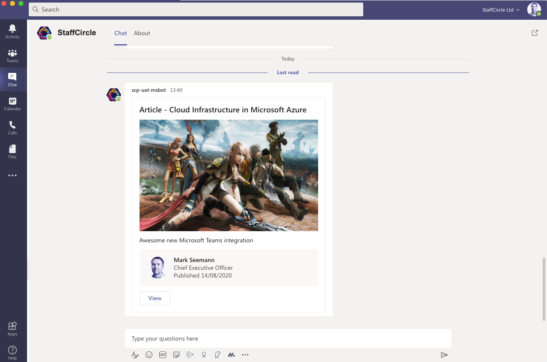Click scp-uat-msbot avatar beside message
This screenshot has width=547, height=362.
tap(114, 95)
